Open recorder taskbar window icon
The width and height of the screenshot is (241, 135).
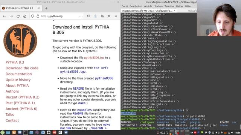pyautogui.click(x=60, y=132)
